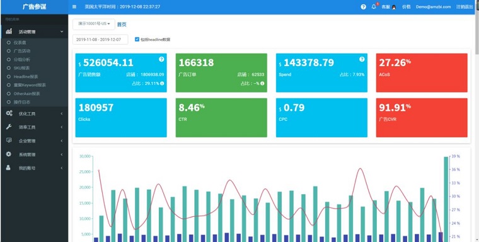This screenshot has width=479, height=242.
Task: Click the 30,000 left axis label
Action: [84, 156]
